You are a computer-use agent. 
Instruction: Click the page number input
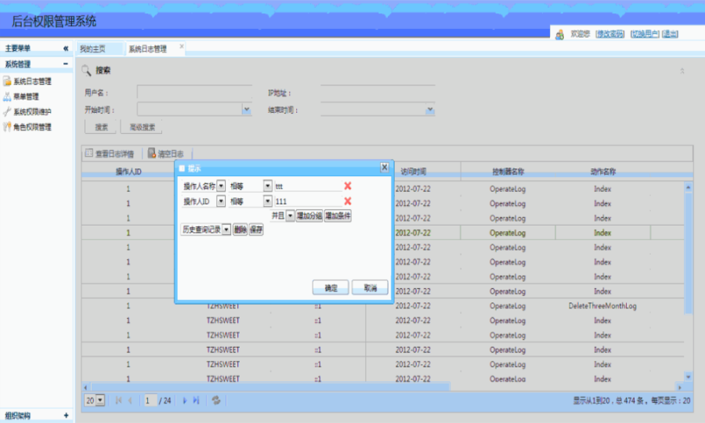click(150, 400)
